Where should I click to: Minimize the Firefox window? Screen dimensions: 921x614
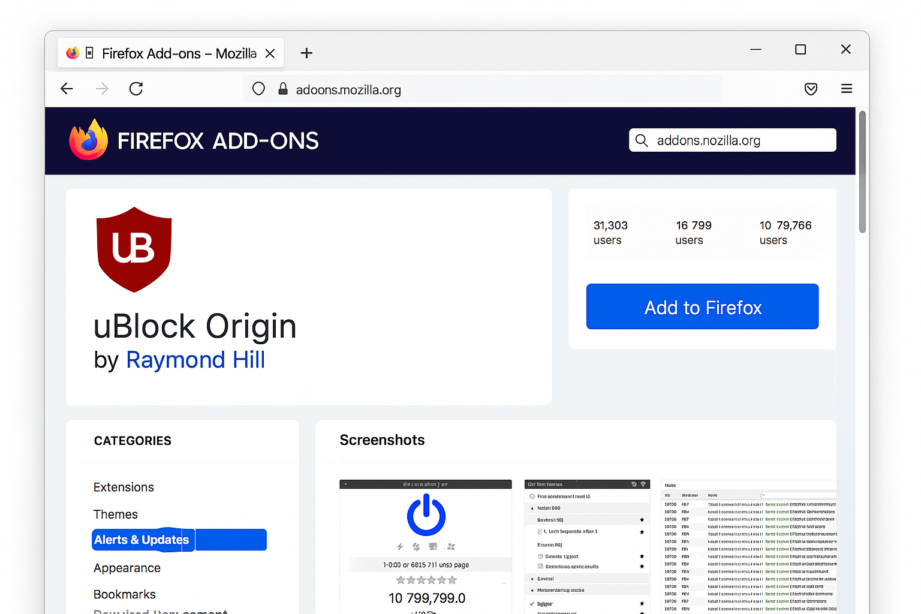(x=756, y=49)
